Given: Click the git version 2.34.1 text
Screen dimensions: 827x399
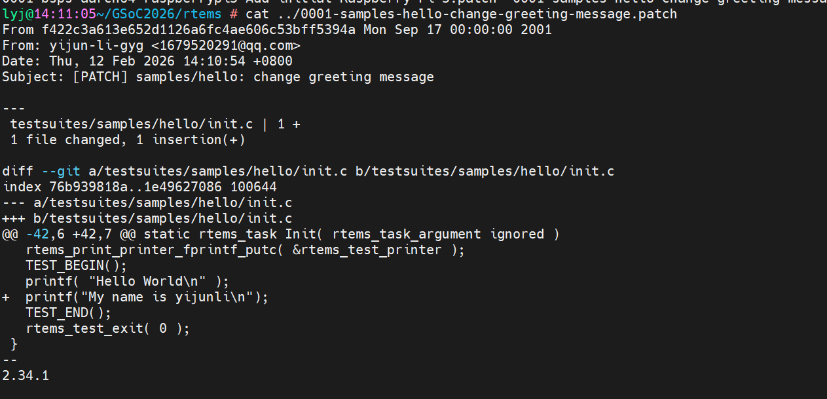Looking at the screenshot, I should 26,375.
